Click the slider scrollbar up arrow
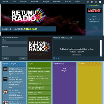 pos(101,40)
